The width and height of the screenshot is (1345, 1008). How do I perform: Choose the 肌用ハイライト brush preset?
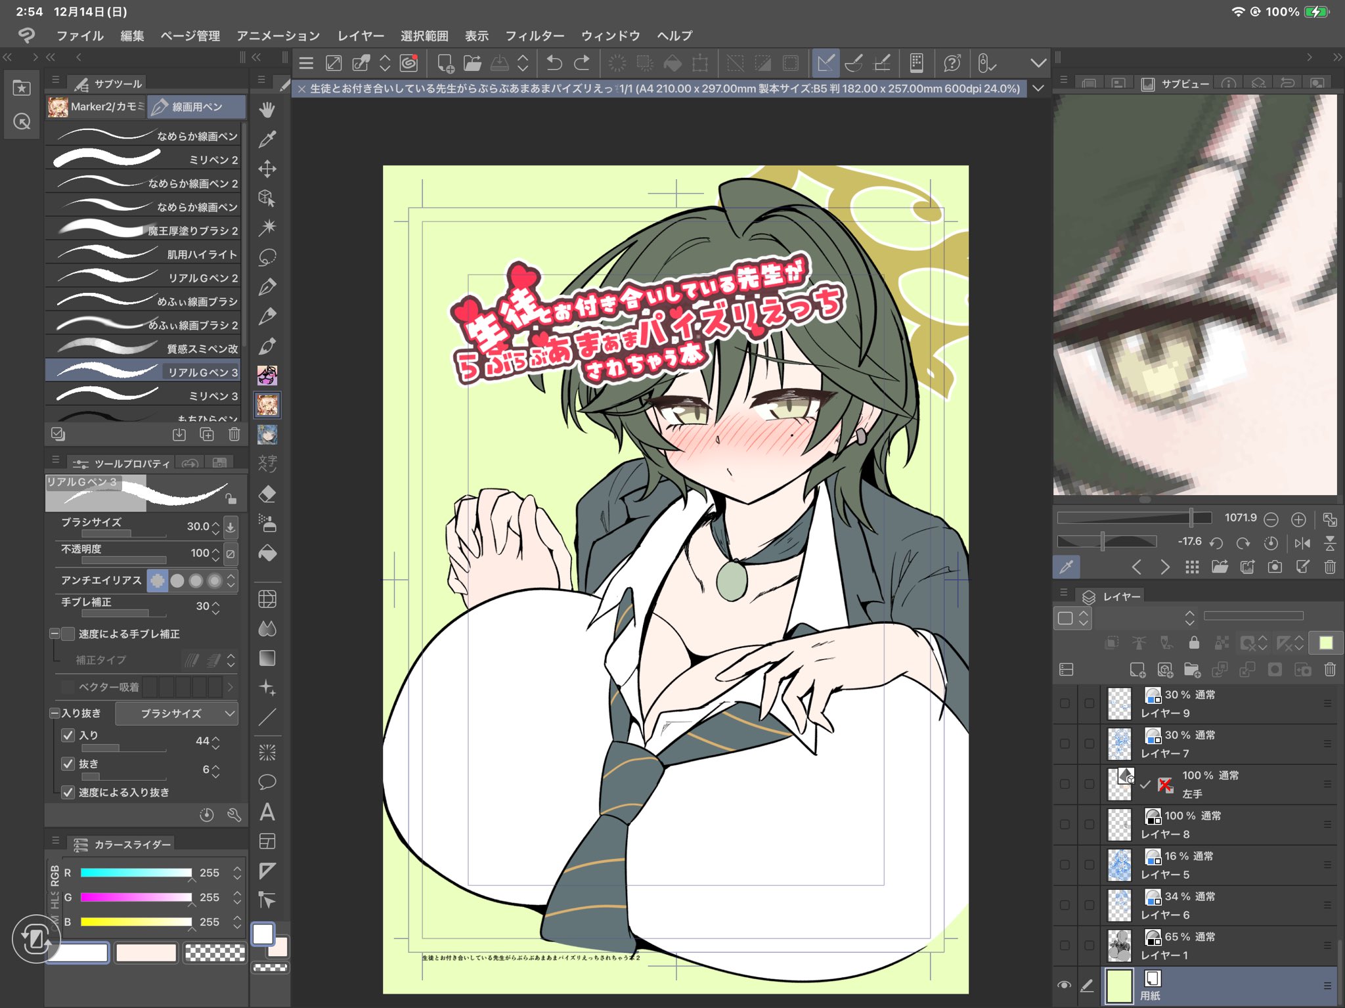143,254
